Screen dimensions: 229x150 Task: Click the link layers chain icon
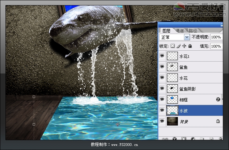click(x=165, y=139)
